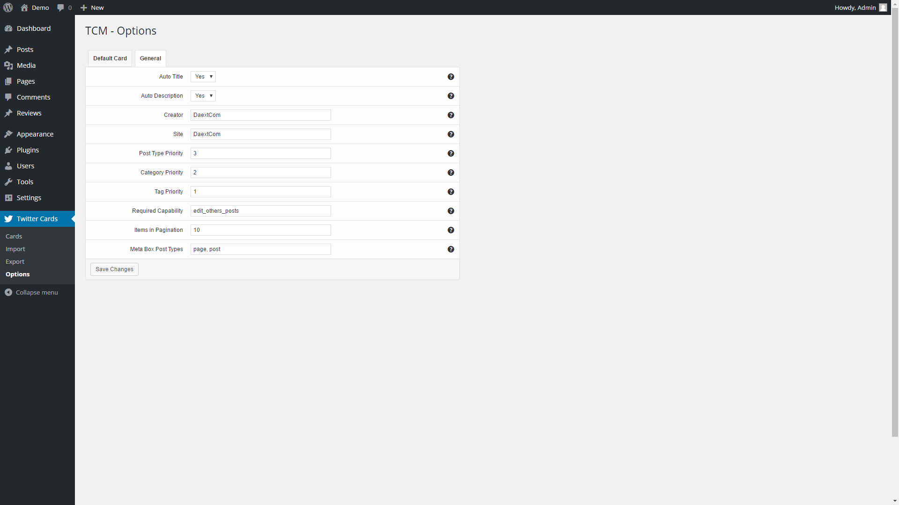Screen dimensions: 899x505
Task: Click the Save Changes button
Action: (x=114, y=269)
